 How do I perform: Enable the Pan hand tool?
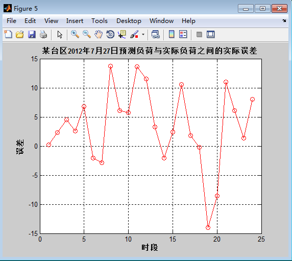click(99, 34)
